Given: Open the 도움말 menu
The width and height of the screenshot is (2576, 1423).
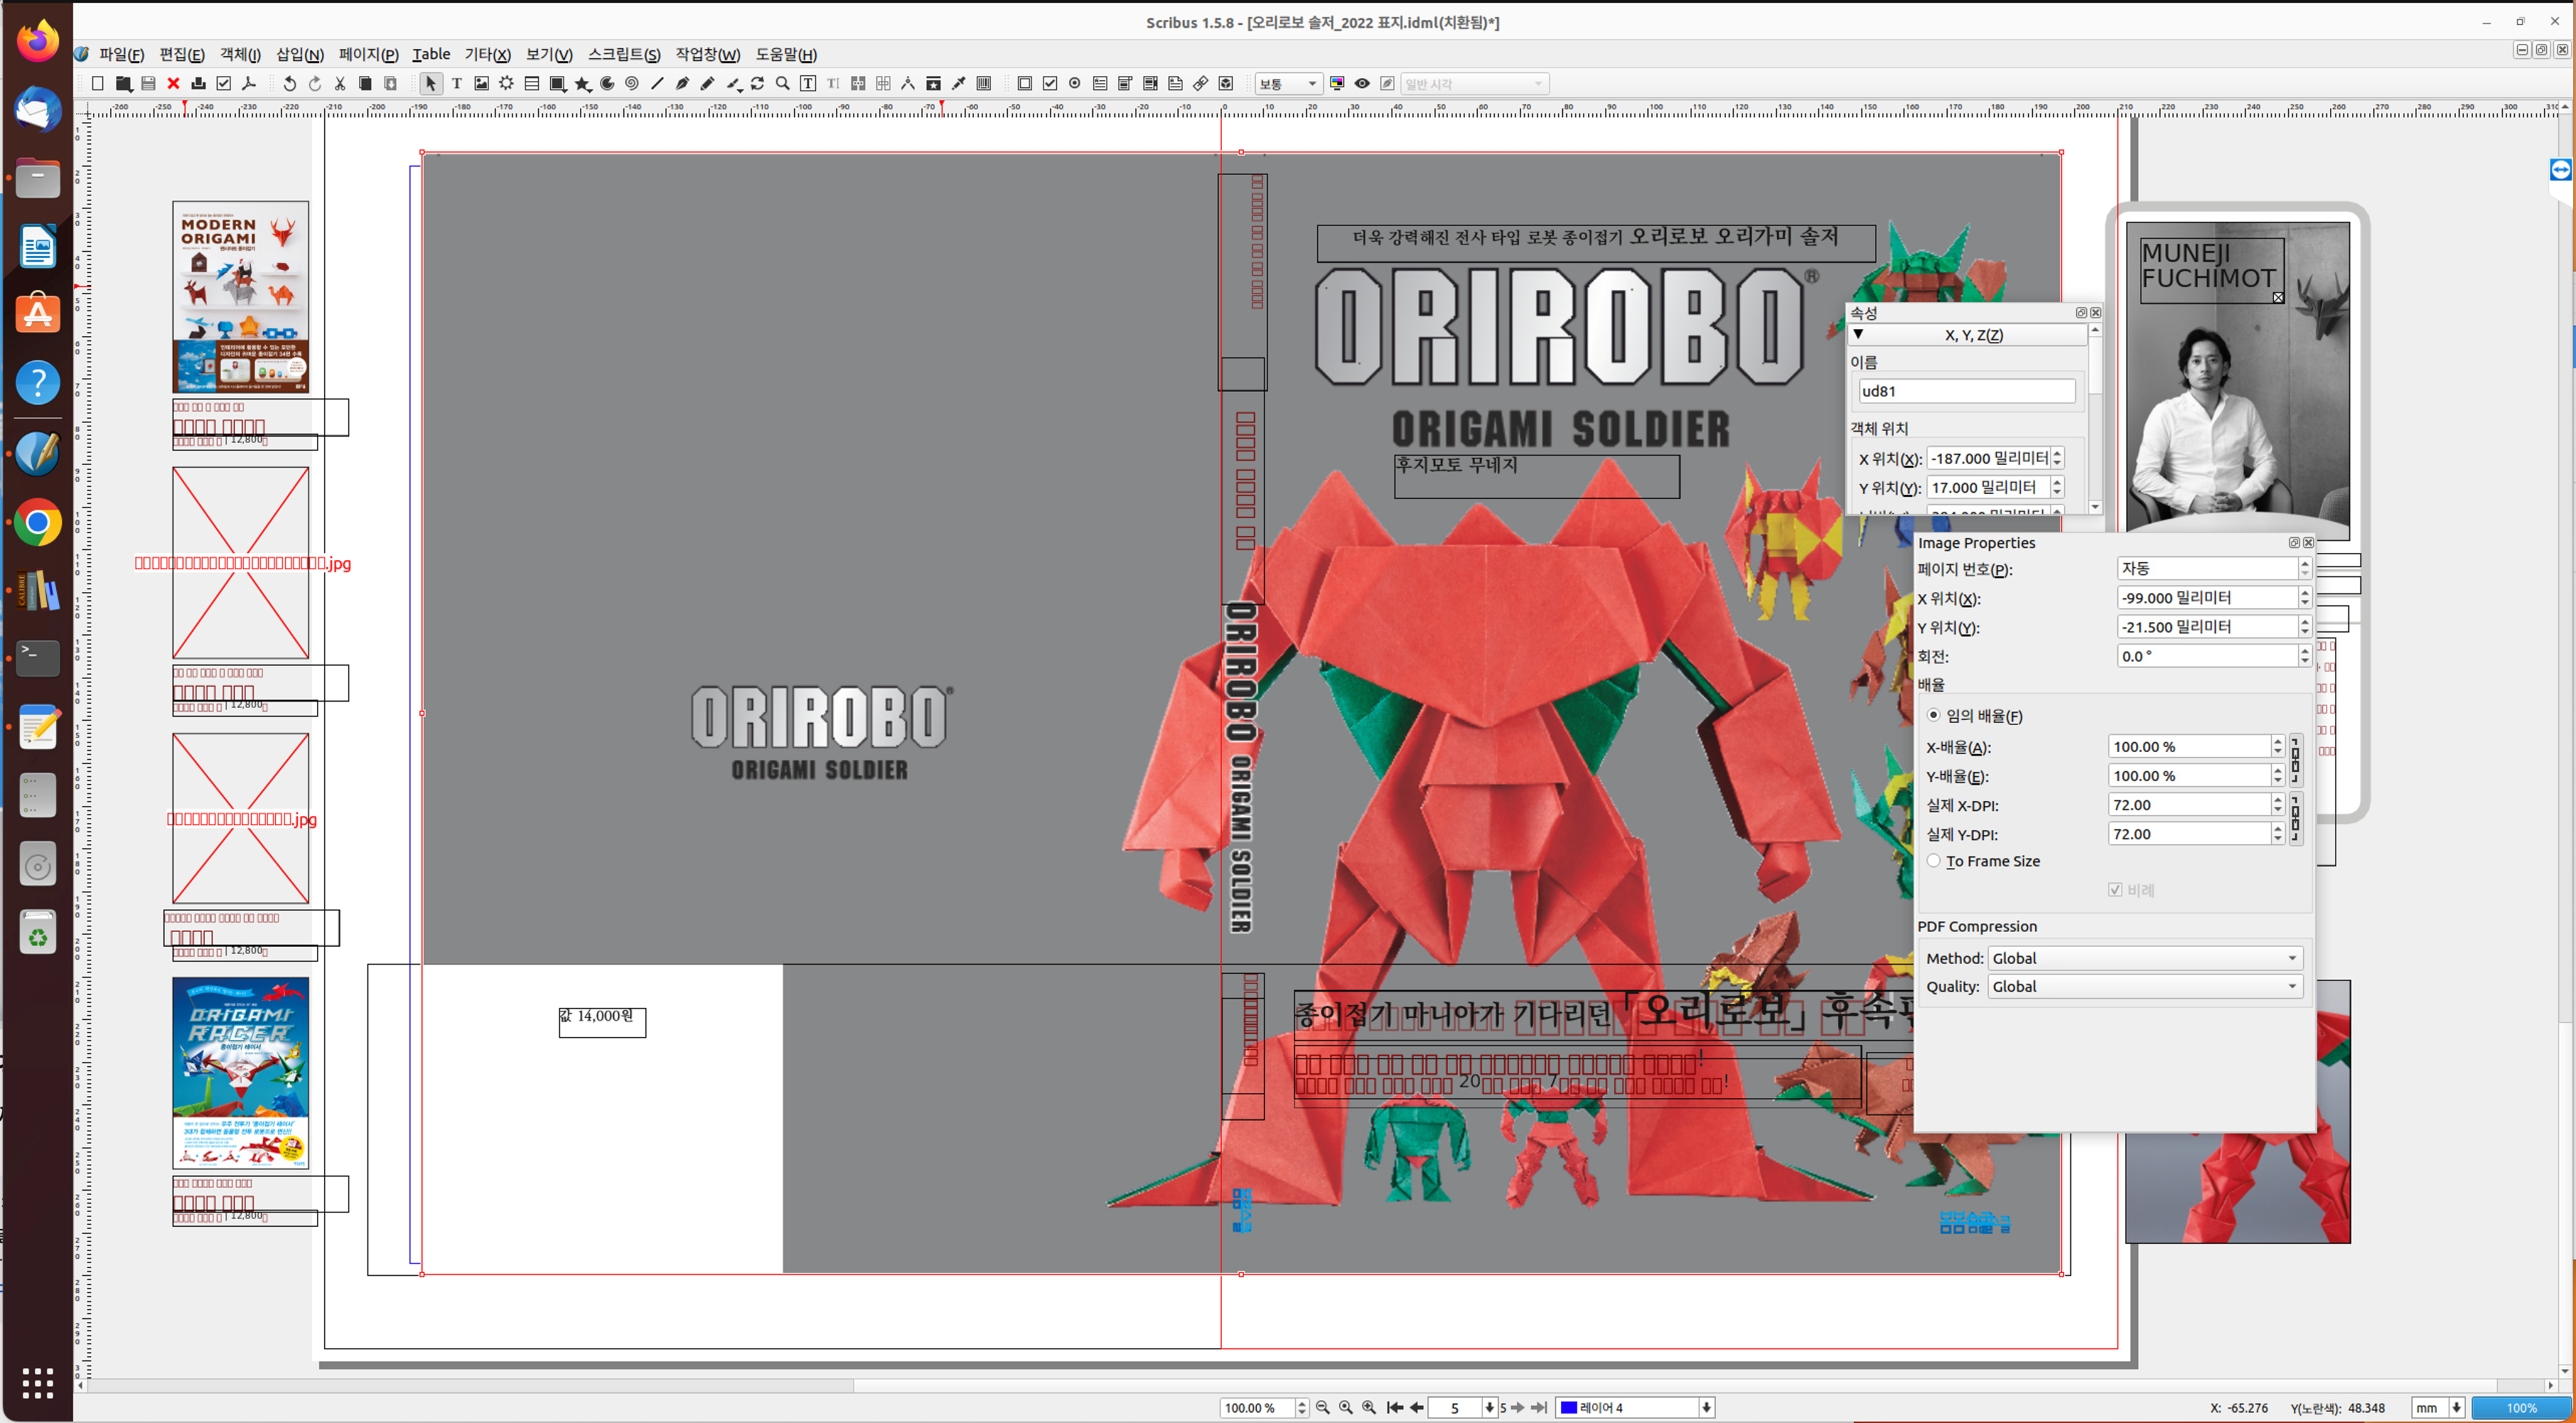Looking at the screenshot, I should (786, 54).
